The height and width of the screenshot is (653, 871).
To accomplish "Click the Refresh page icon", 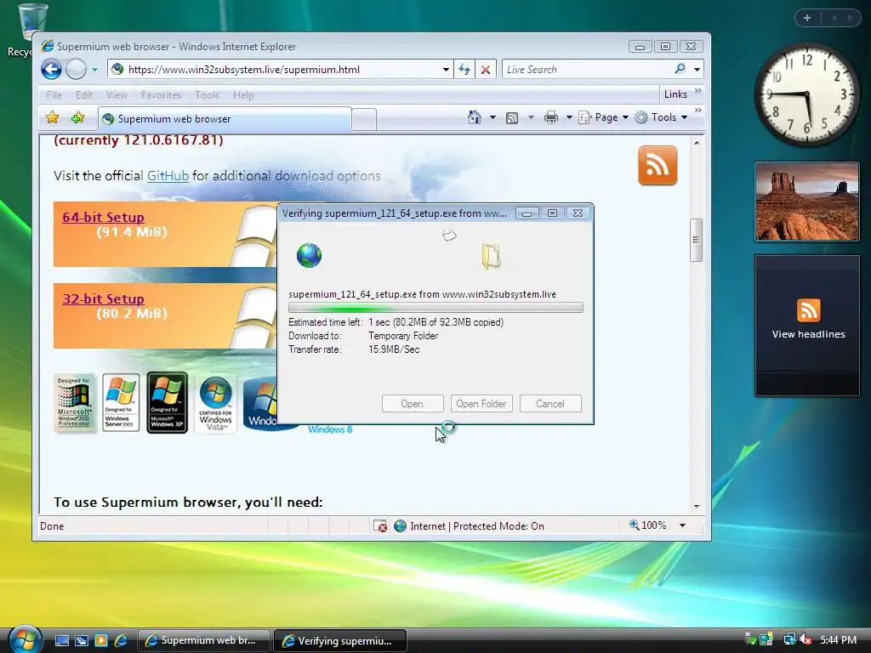I will click(464, 70).
